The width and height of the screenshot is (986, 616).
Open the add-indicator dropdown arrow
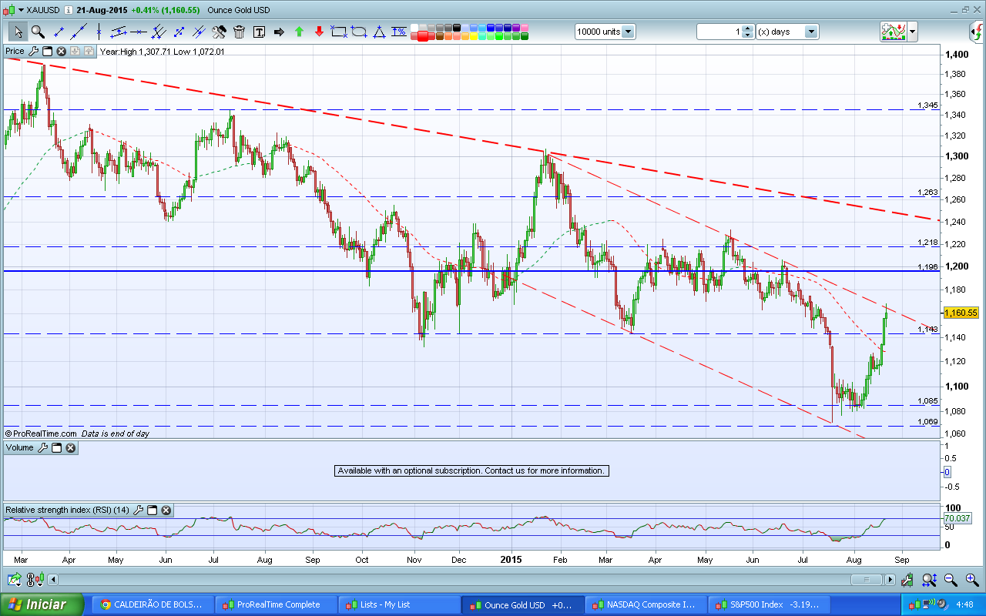(x=913, y=32)
